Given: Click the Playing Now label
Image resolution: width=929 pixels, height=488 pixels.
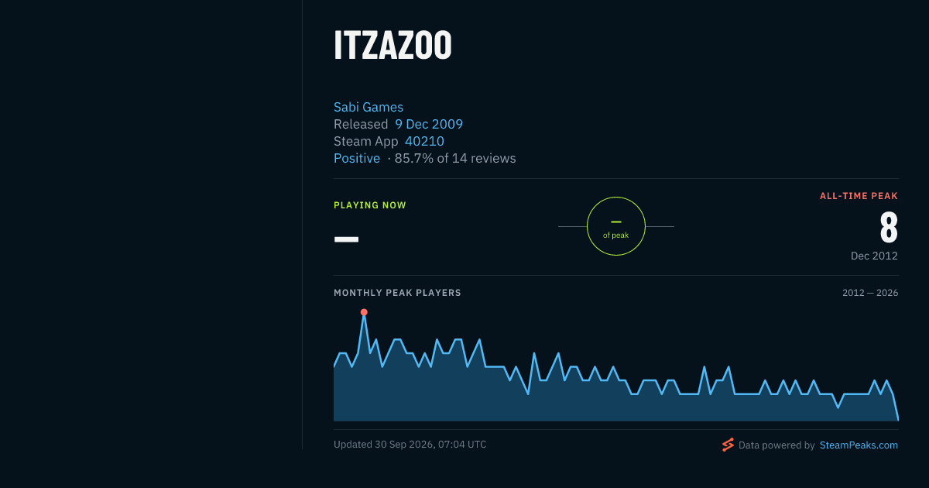Looking at the screenshot, I should (x=370, y=205).
